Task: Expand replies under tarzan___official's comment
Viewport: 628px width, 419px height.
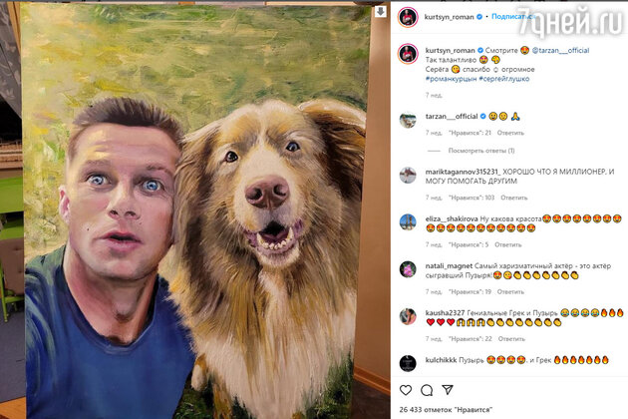Action: tap(481, 151)
